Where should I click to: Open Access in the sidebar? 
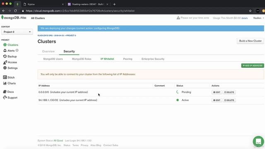pos(10,62)
